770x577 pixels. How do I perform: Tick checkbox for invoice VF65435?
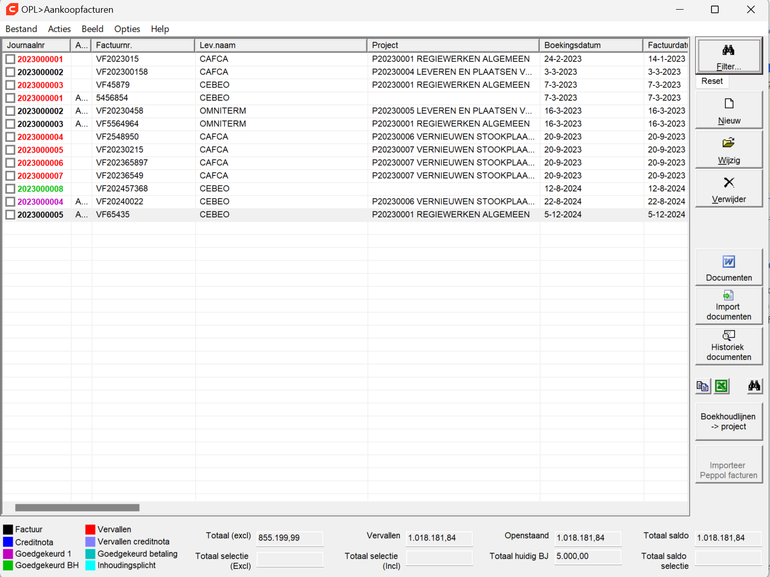click(10, 215)
